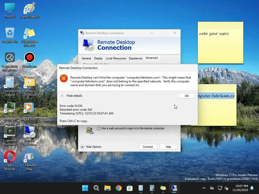Open the Recycle Bin icon
Screen dimensions: 259x194
pyautogui.click(x=10, y=35)
